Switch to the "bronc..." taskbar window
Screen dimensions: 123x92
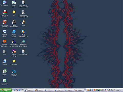point(39,90)
